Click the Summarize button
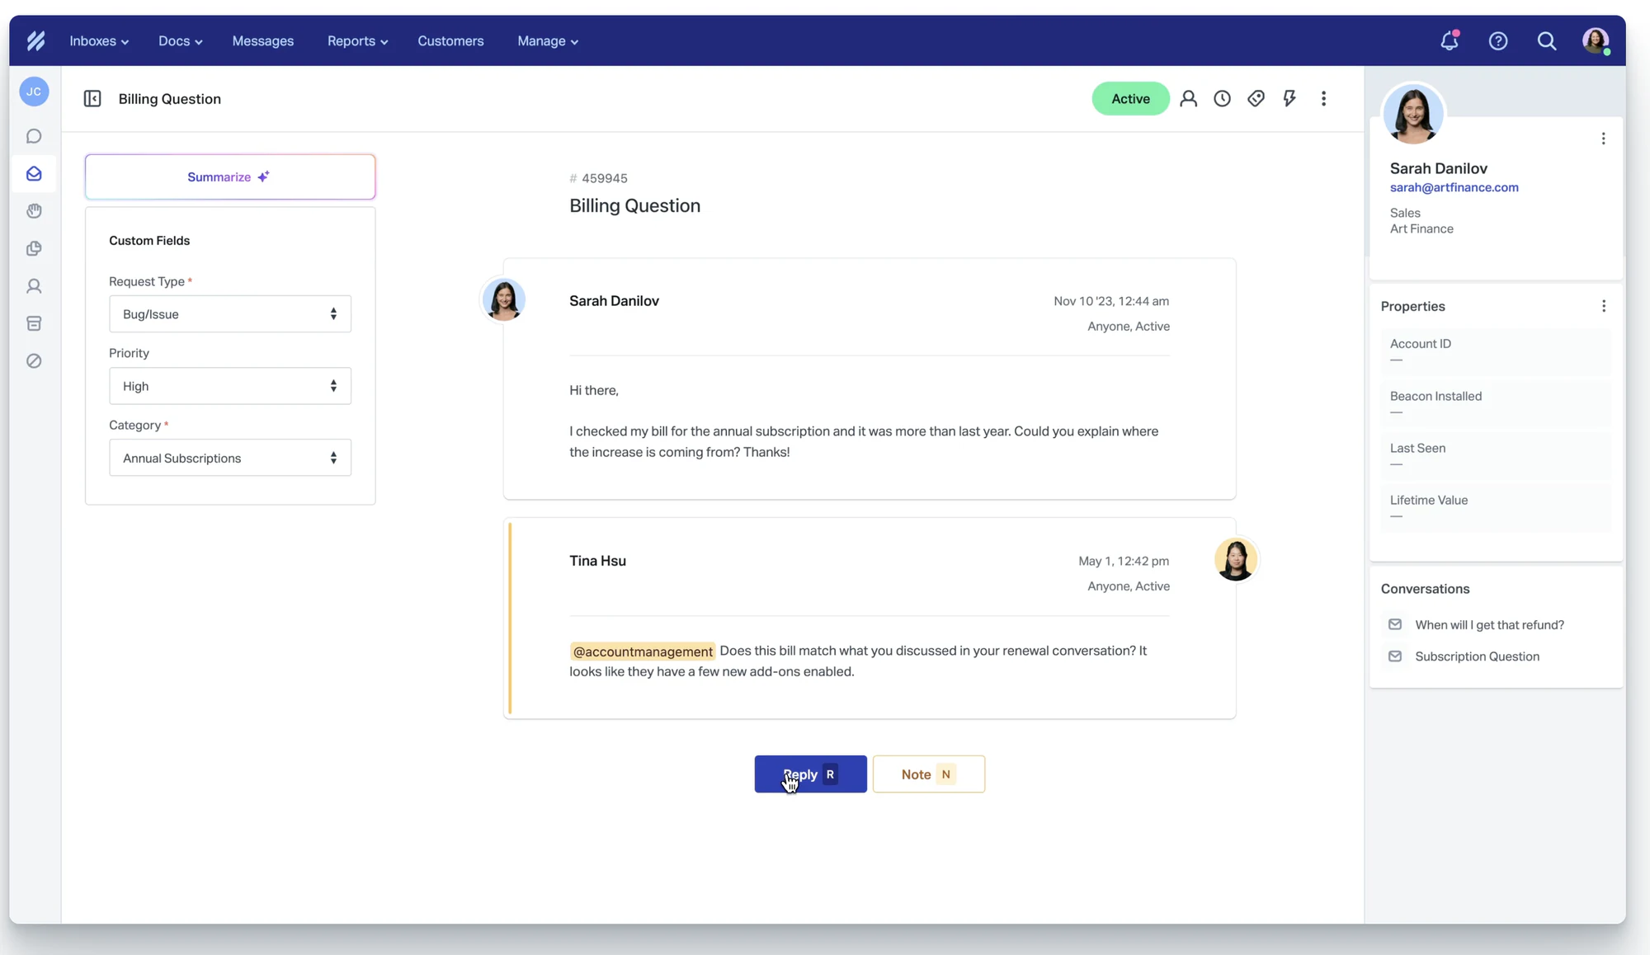Viewport: 1650px width, 955px height. [x=230, y=176]
